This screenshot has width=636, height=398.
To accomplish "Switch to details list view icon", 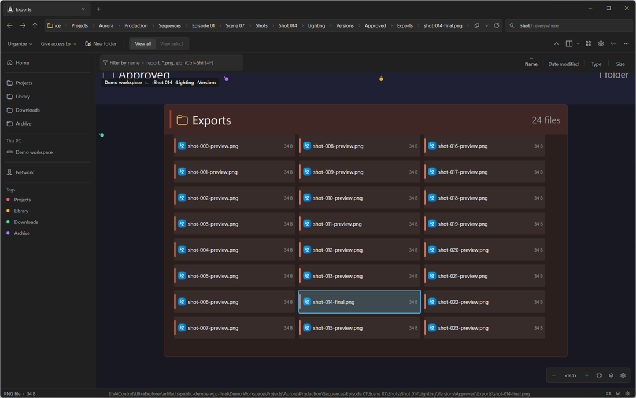I will tap(613, 44).
